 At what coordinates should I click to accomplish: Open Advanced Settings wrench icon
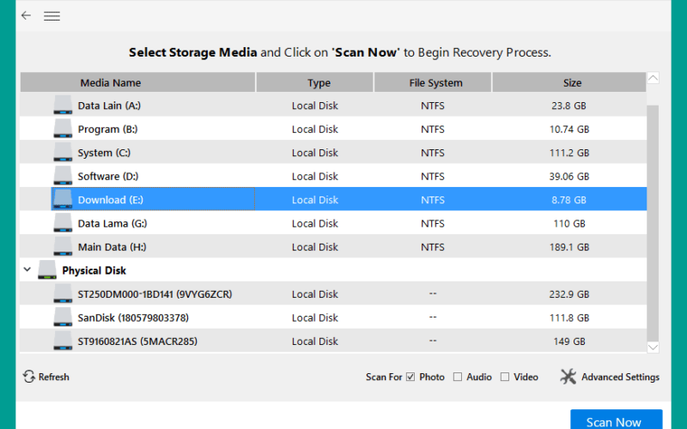pyautogui.click(x=568, y=377)
